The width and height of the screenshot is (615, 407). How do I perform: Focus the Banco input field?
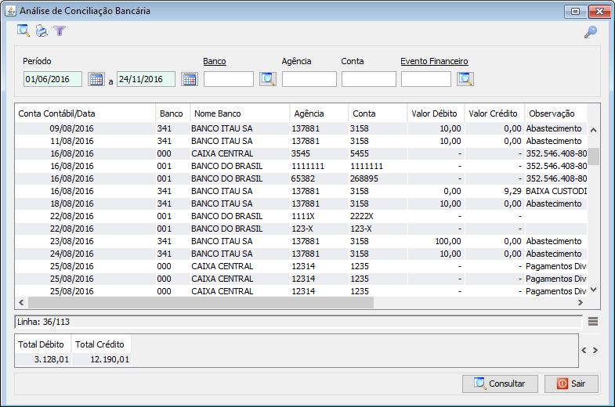tap(229, 79)
